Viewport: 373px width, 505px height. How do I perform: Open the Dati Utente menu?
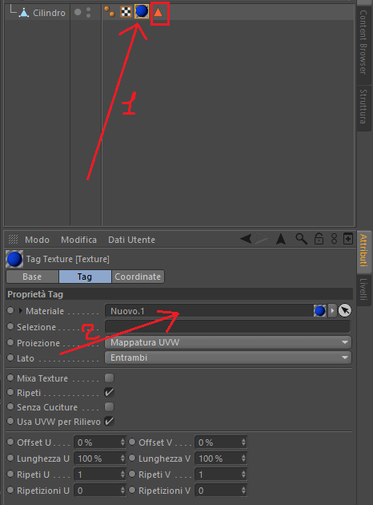[x=131, y=240]
